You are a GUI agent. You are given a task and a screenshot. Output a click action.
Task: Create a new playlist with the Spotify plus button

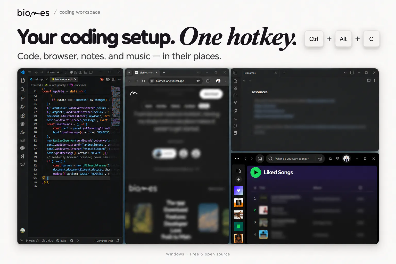coord(238,179)
